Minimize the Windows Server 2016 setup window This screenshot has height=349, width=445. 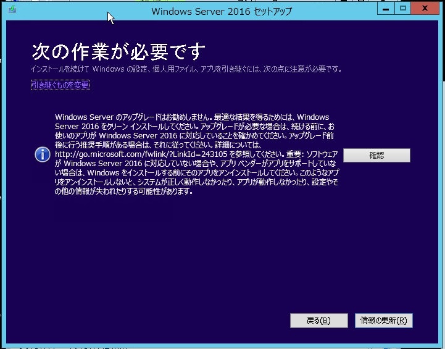point(385,9)
